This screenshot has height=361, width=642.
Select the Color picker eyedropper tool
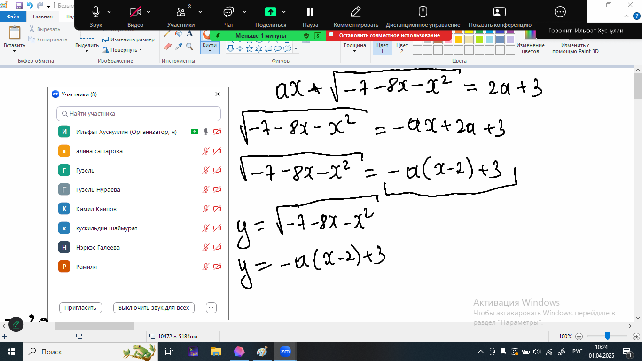(x=179, y=46)
